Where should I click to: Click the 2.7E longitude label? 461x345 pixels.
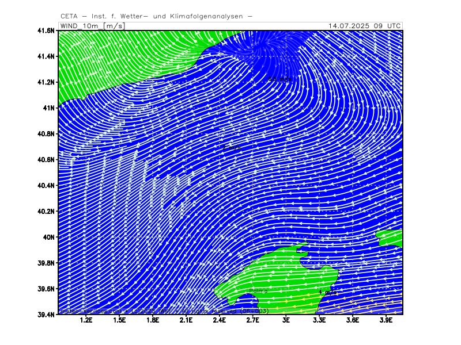tap(253, 320)
